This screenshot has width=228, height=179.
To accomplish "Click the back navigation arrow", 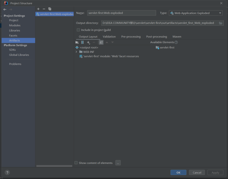I will pyautogui.click(x=5, y=9).
